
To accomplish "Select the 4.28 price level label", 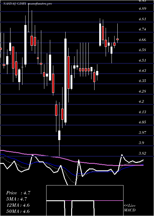I will [x=142, y=91].
